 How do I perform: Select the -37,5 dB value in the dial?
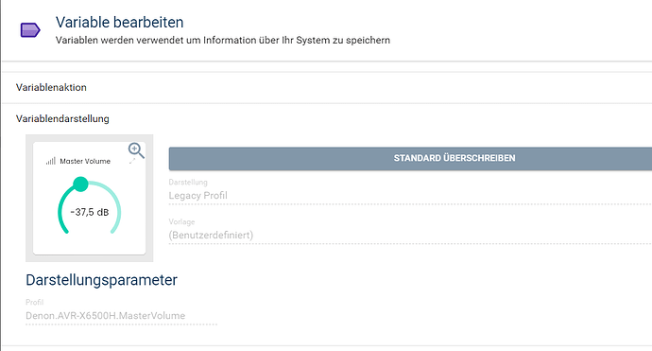coord(90,212)
